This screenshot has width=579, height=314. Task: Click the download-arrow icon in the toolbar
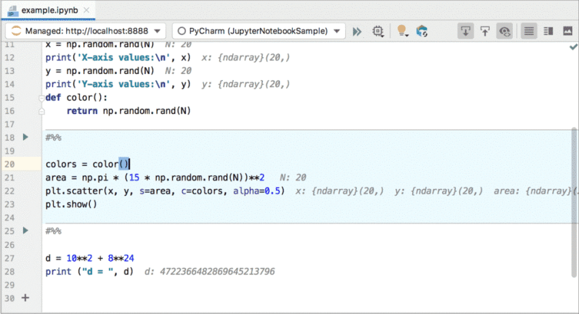pyautogui.click(x=466, y=31)
